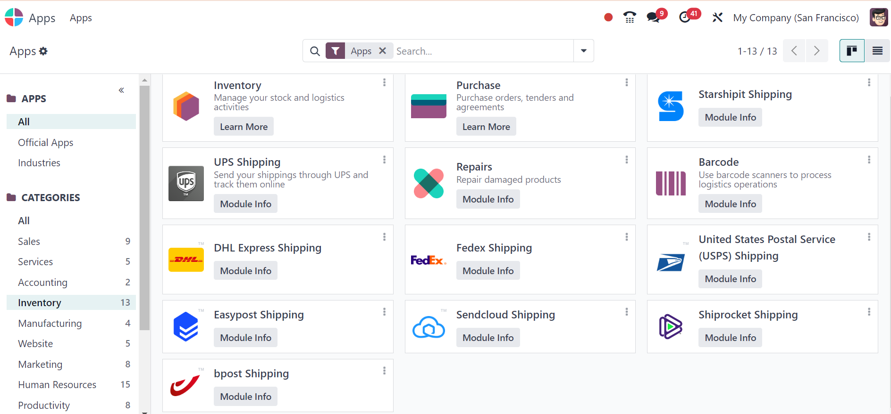The height and width of the screenshot is (414, 891).
Task: Filter by Accounting category
Action: 71,282
